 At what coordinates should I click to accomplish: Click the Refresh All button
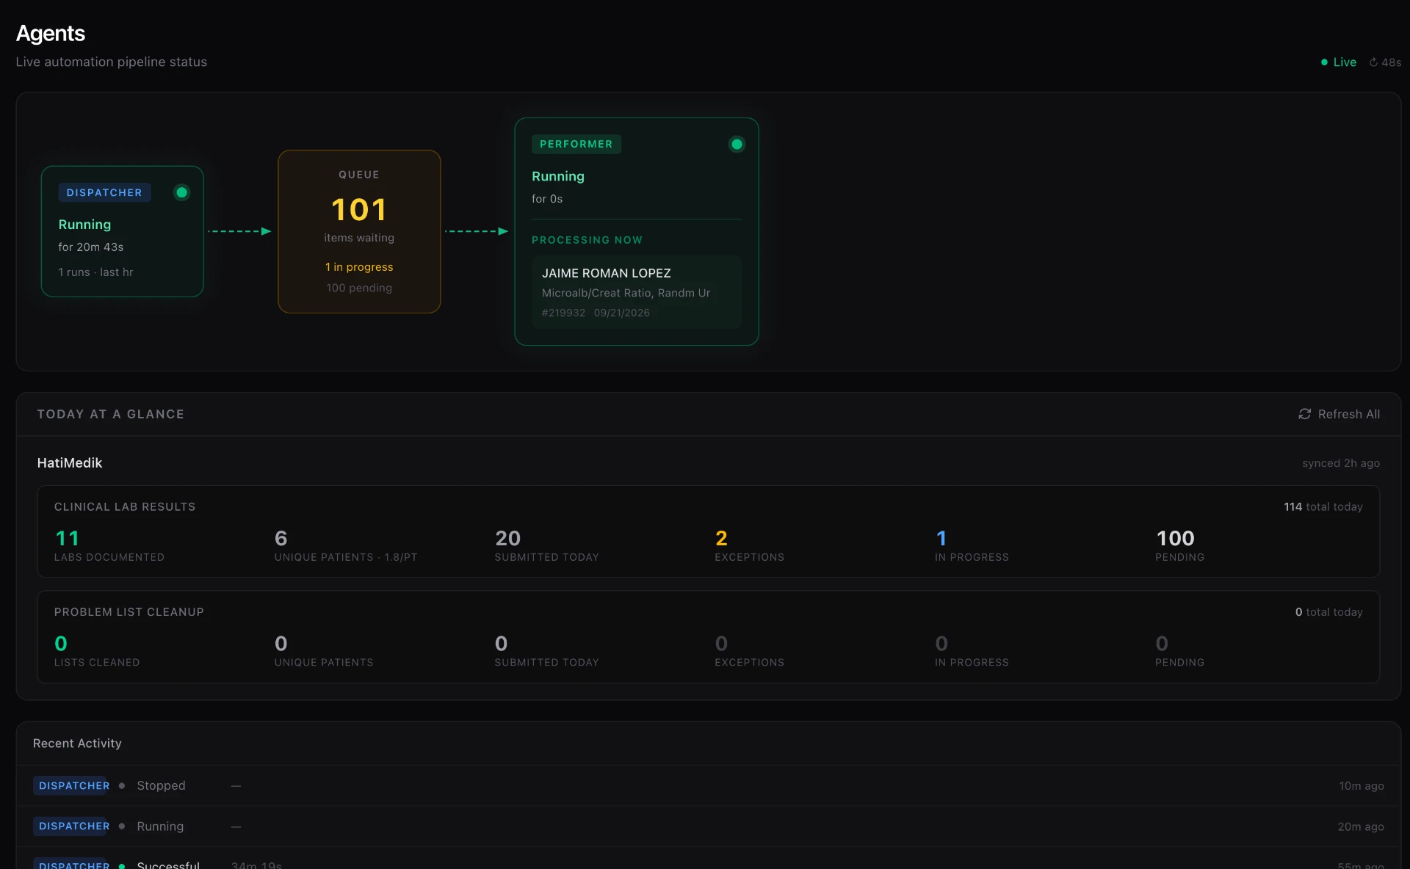(x=1339, y=414)
